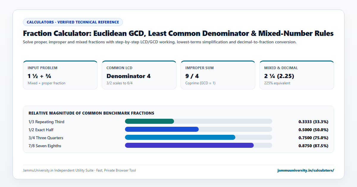Click the '225% equivalent' note
The height and width of the screenshot is (187, 357).
(277, 83)
